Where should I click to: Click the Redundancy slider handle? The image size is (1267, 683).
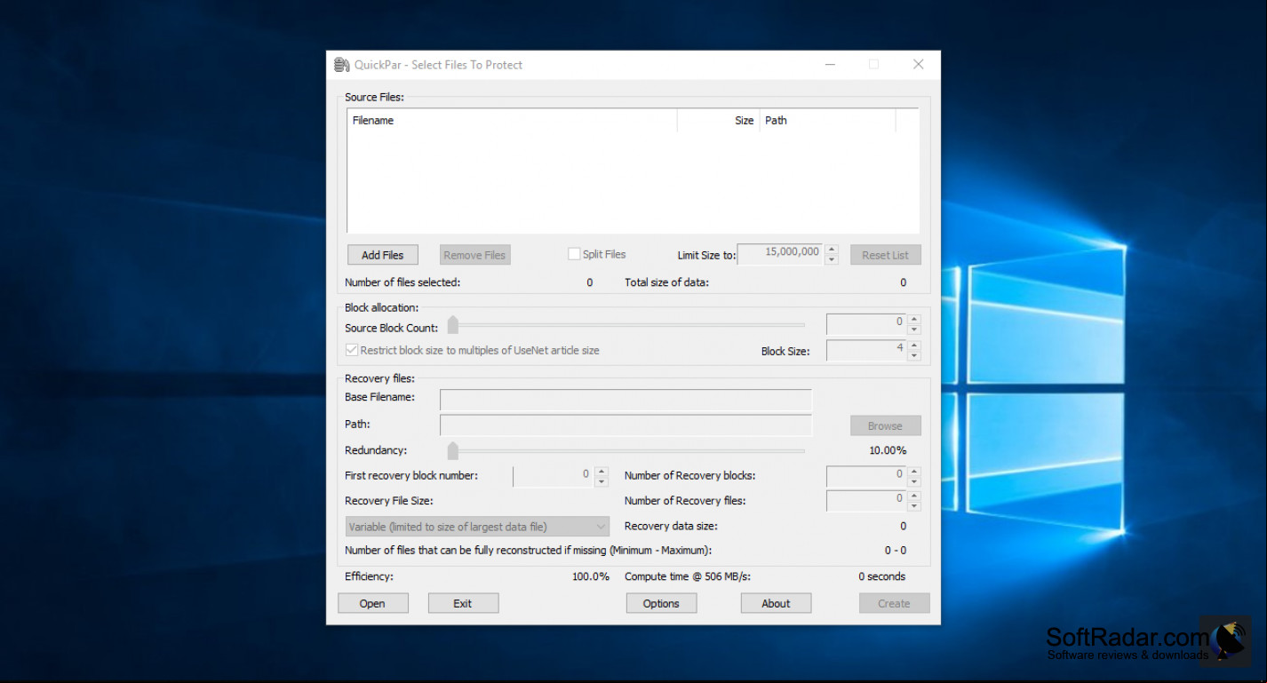453,450
